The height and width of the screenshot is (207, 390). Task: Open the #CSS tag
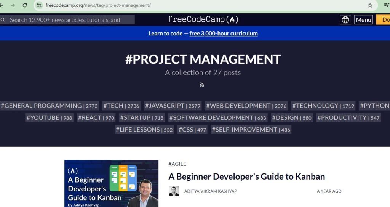192,130
